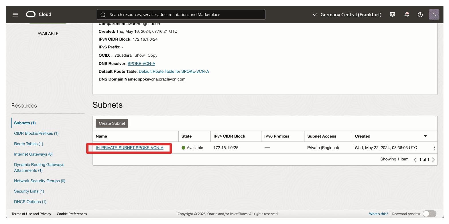
Task: Open the What's this? link
Action: point(379,214)
